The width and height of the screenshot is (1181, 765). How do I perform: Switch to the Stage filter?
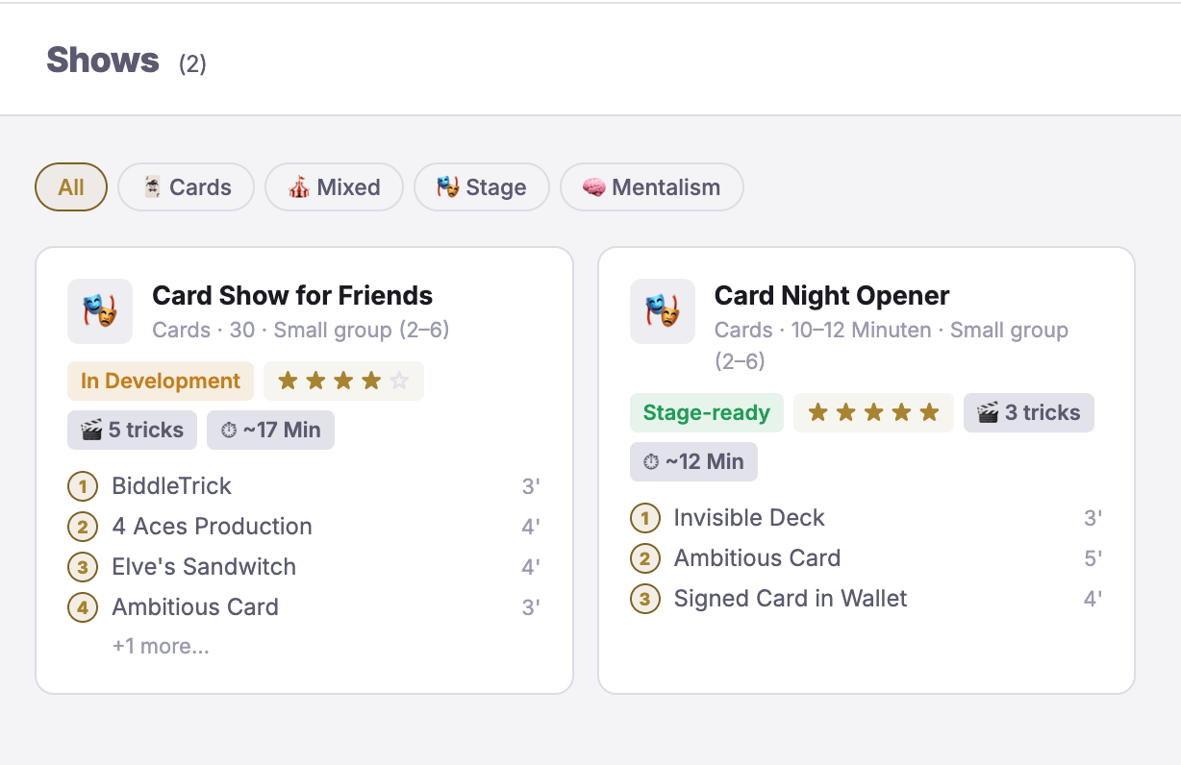tap(482, 187)
